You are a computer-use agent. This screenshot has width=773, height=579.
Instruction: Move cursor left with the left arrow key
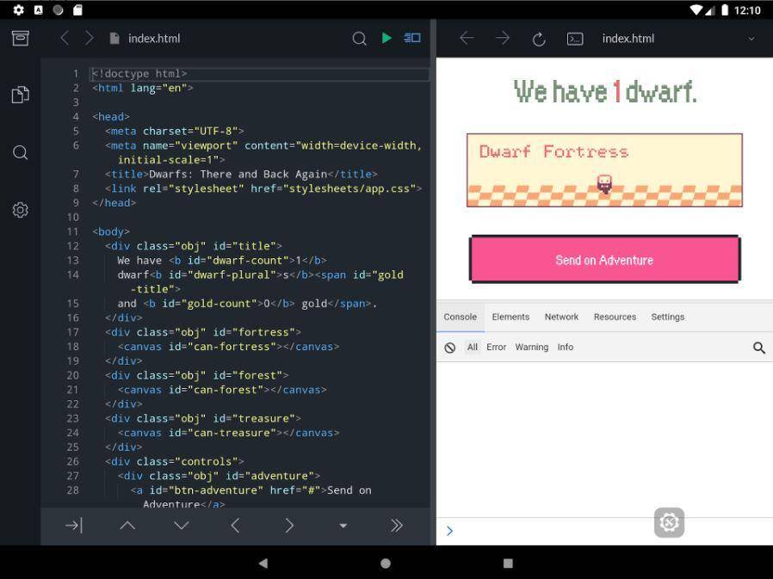tap(235, 526)
